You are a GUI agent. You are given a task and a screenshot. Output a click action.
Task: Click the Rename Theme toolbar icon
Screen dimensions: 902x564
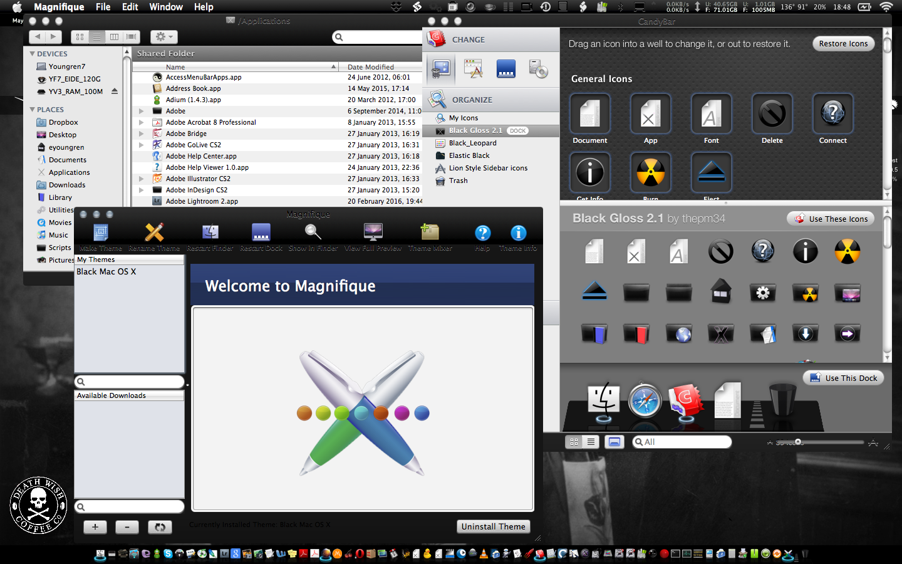[x=154, y=232]
